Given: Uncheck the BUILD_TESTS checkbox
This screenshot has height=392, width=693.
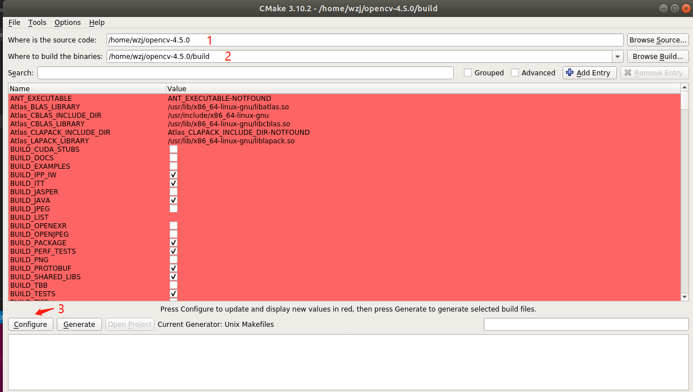Looking at the screenshot, I should point(174,294).
